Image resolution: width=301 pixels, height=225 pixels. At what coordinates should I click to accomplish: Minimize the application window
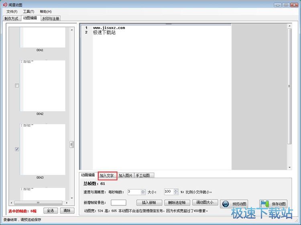(x=278, y=5)
